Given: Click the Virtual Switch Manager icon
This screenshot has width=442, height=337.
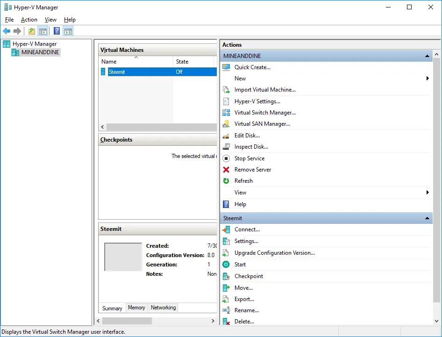Looking at the screenshot, I should [x=226, y=113].
